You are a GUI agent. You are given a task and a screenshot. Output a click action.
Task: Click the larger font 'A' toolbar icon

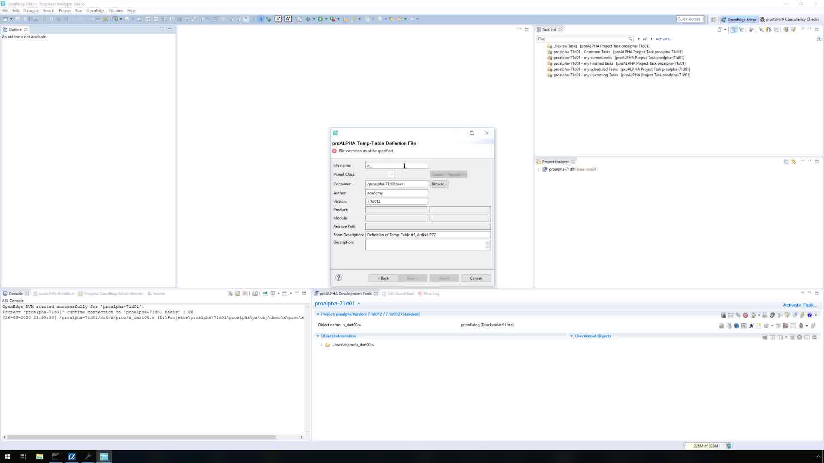288,19
